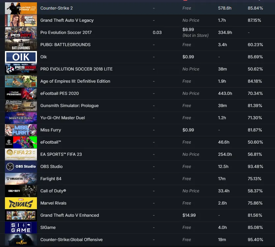Select the Farlight 84 game name
Screen dimensions: 275x247
[51, 179]
